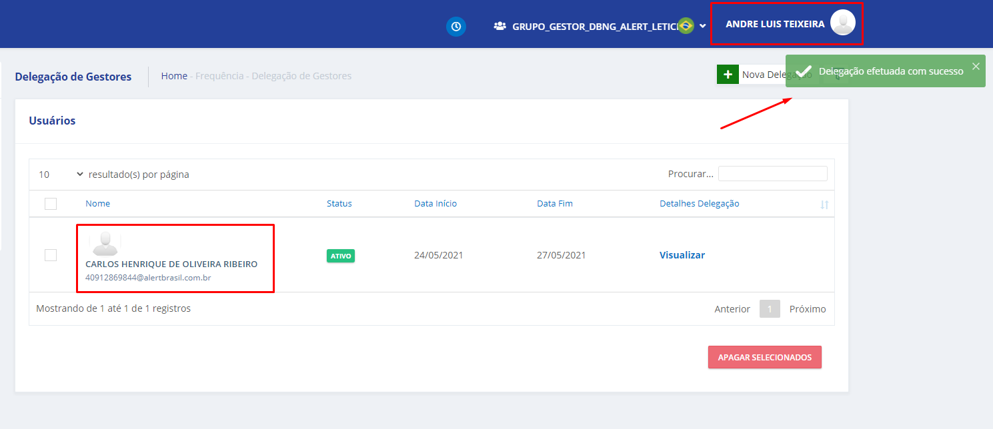Click Carlos Henrique user avatar thumbnail
The height and width of the screenshot is (429, 993).
pyautogui.click(x=105, y=244)
